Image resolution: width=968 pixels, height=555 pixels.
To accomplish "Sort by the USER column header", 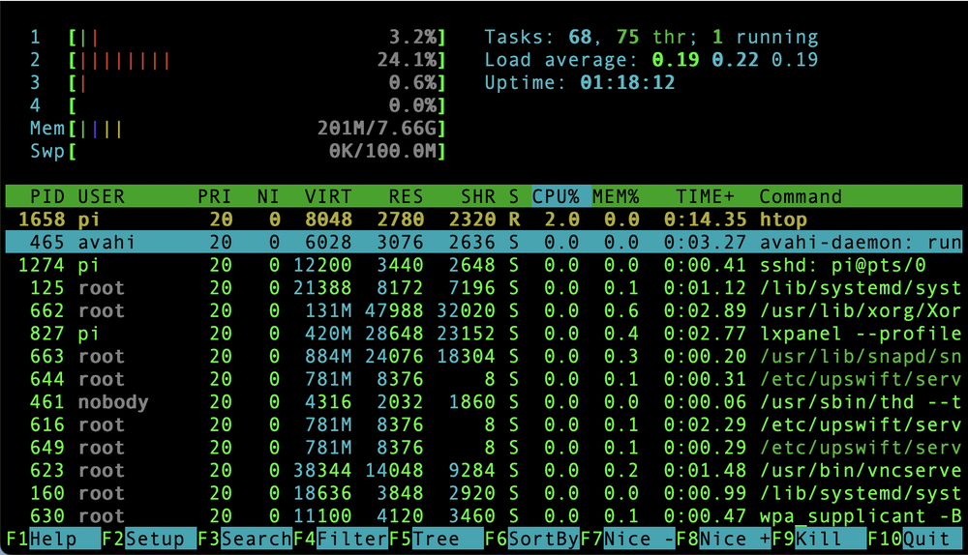I will tap(102, 196).
